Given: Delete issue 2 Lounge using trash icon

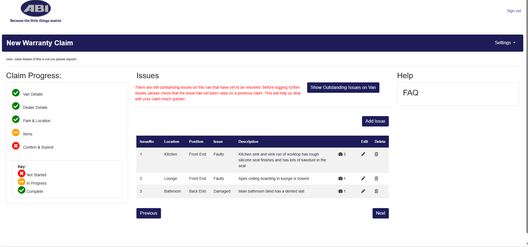Looking at the screenshot, I should pyautogui.click(x=376, y=178).
